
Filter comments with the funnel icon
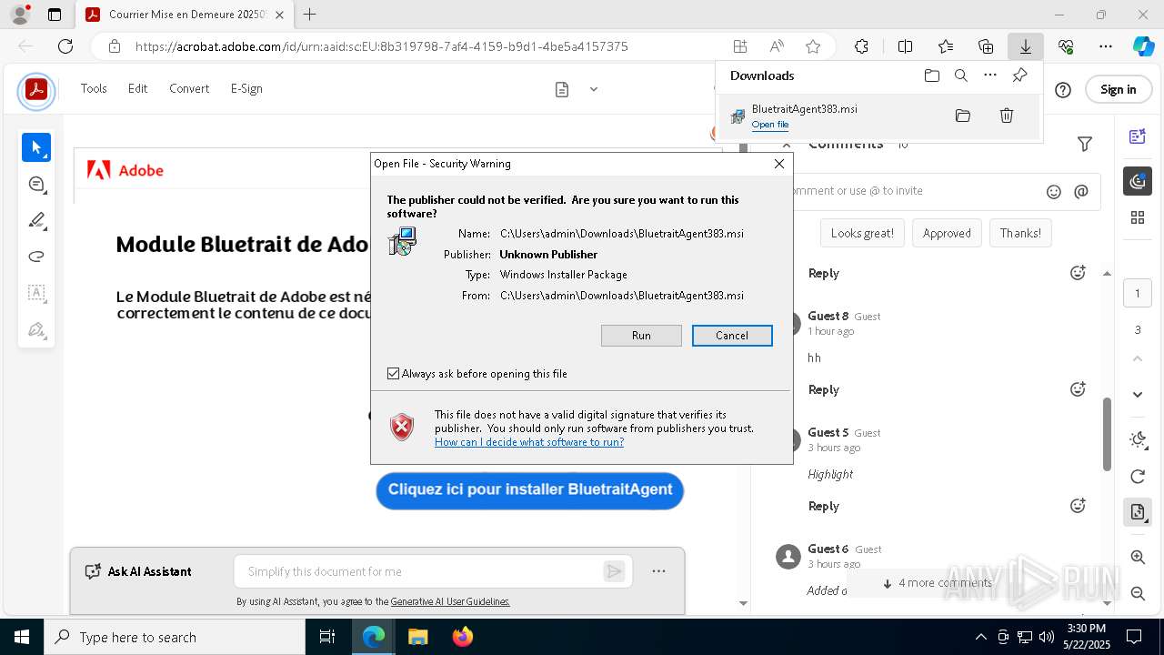[1085, 144]
